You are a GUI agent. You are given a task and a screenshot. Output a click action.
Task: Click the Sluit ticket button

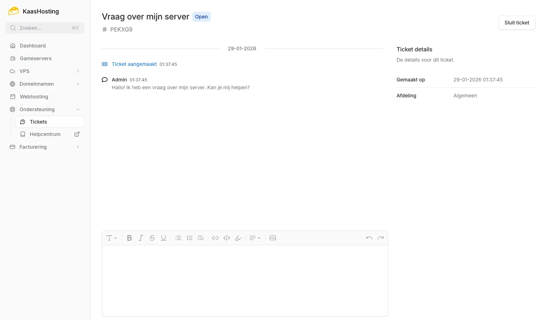(x=517, y=23)
